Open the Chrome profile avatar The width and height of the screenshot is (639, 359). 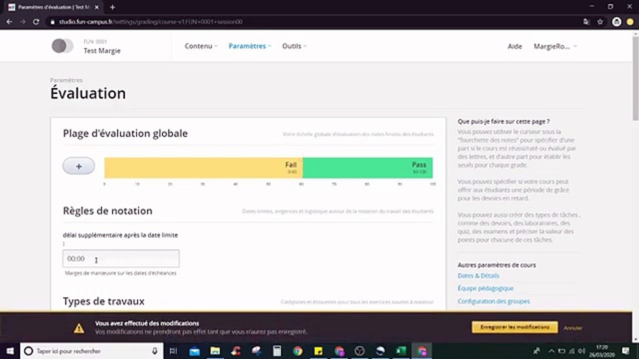pos(617,22)
